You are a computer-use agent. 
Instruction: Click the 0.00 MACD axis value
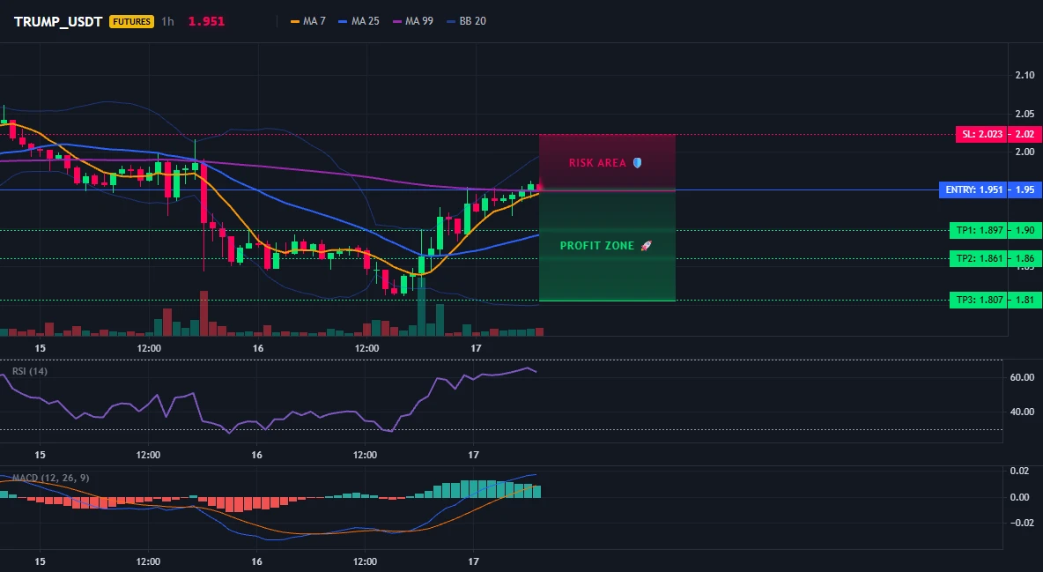coord(1019,497)
